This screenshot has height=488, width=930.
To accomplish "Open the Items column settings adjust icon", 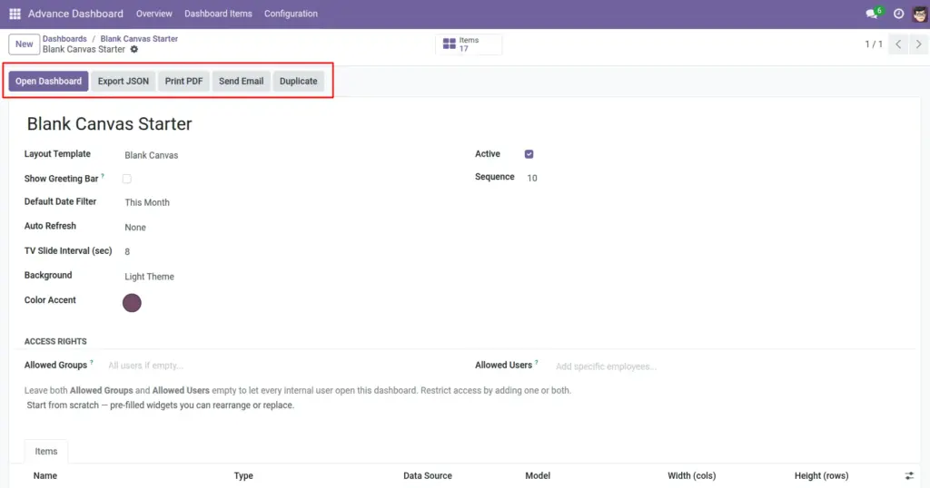I will pos(909,475).
